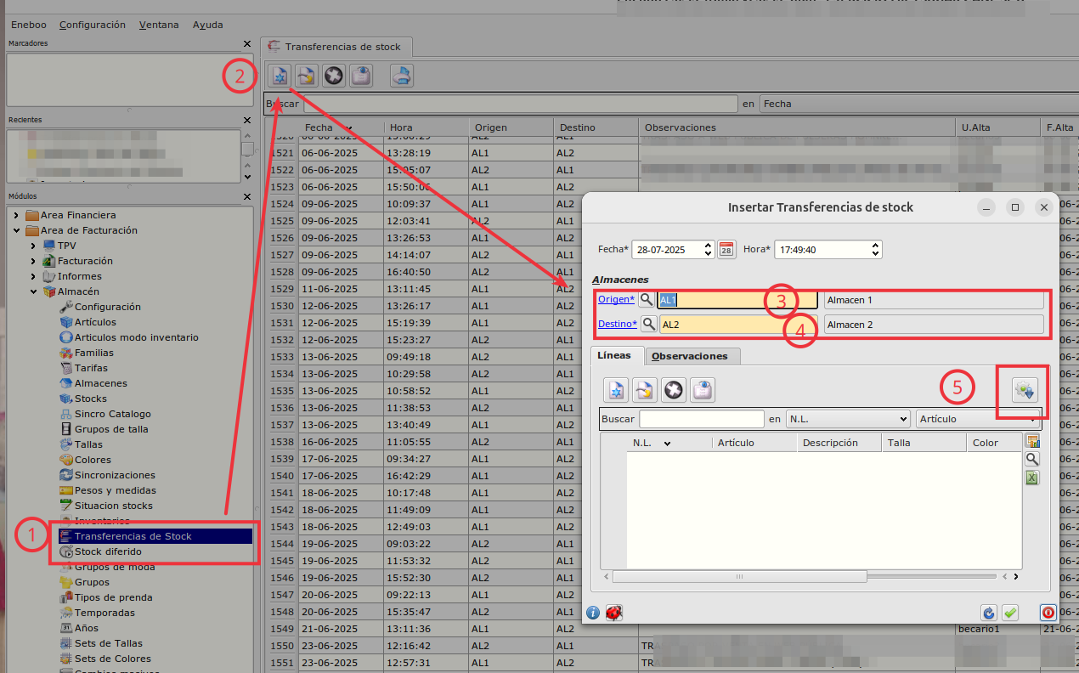The width and height of the screenshot is (1079, 673).
Task: Open the Configuración menu
Action: tap(93, 25)
